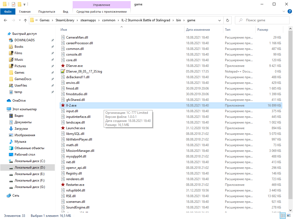This screenshot has width=293, height=219.
Task: Select the DServer.exe red star icon
Action: coord(63,66)
